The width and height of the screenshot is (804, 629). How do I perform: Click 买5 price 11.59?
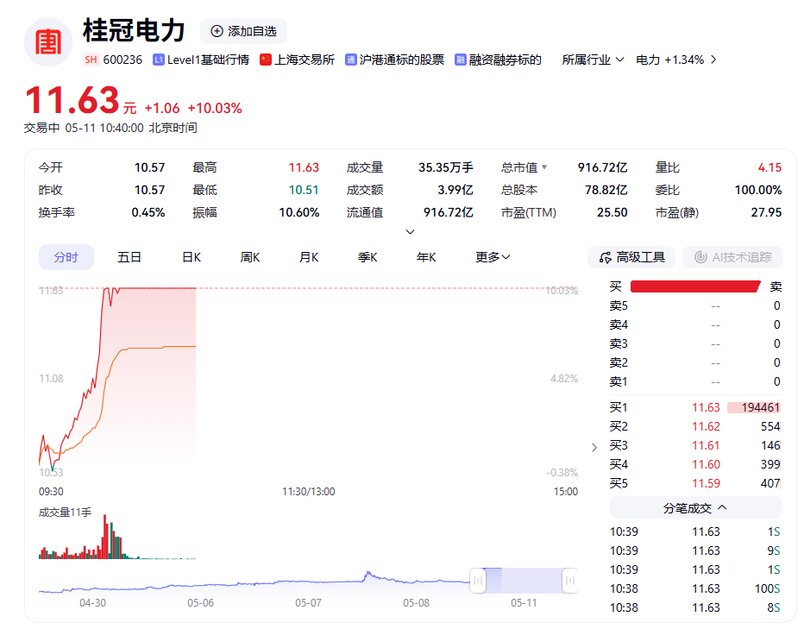point(706,483)
